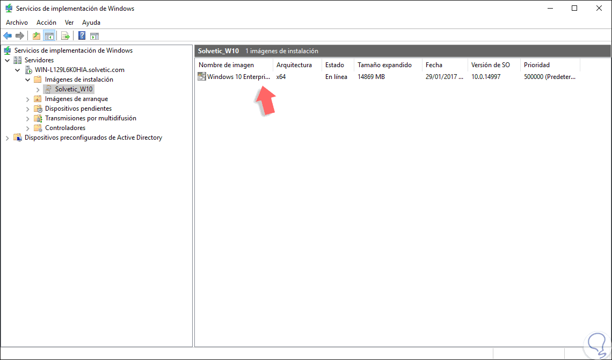Click the 29/01/2017 date cell
Viewport: 612px width, 360px height.
[445, 76]
